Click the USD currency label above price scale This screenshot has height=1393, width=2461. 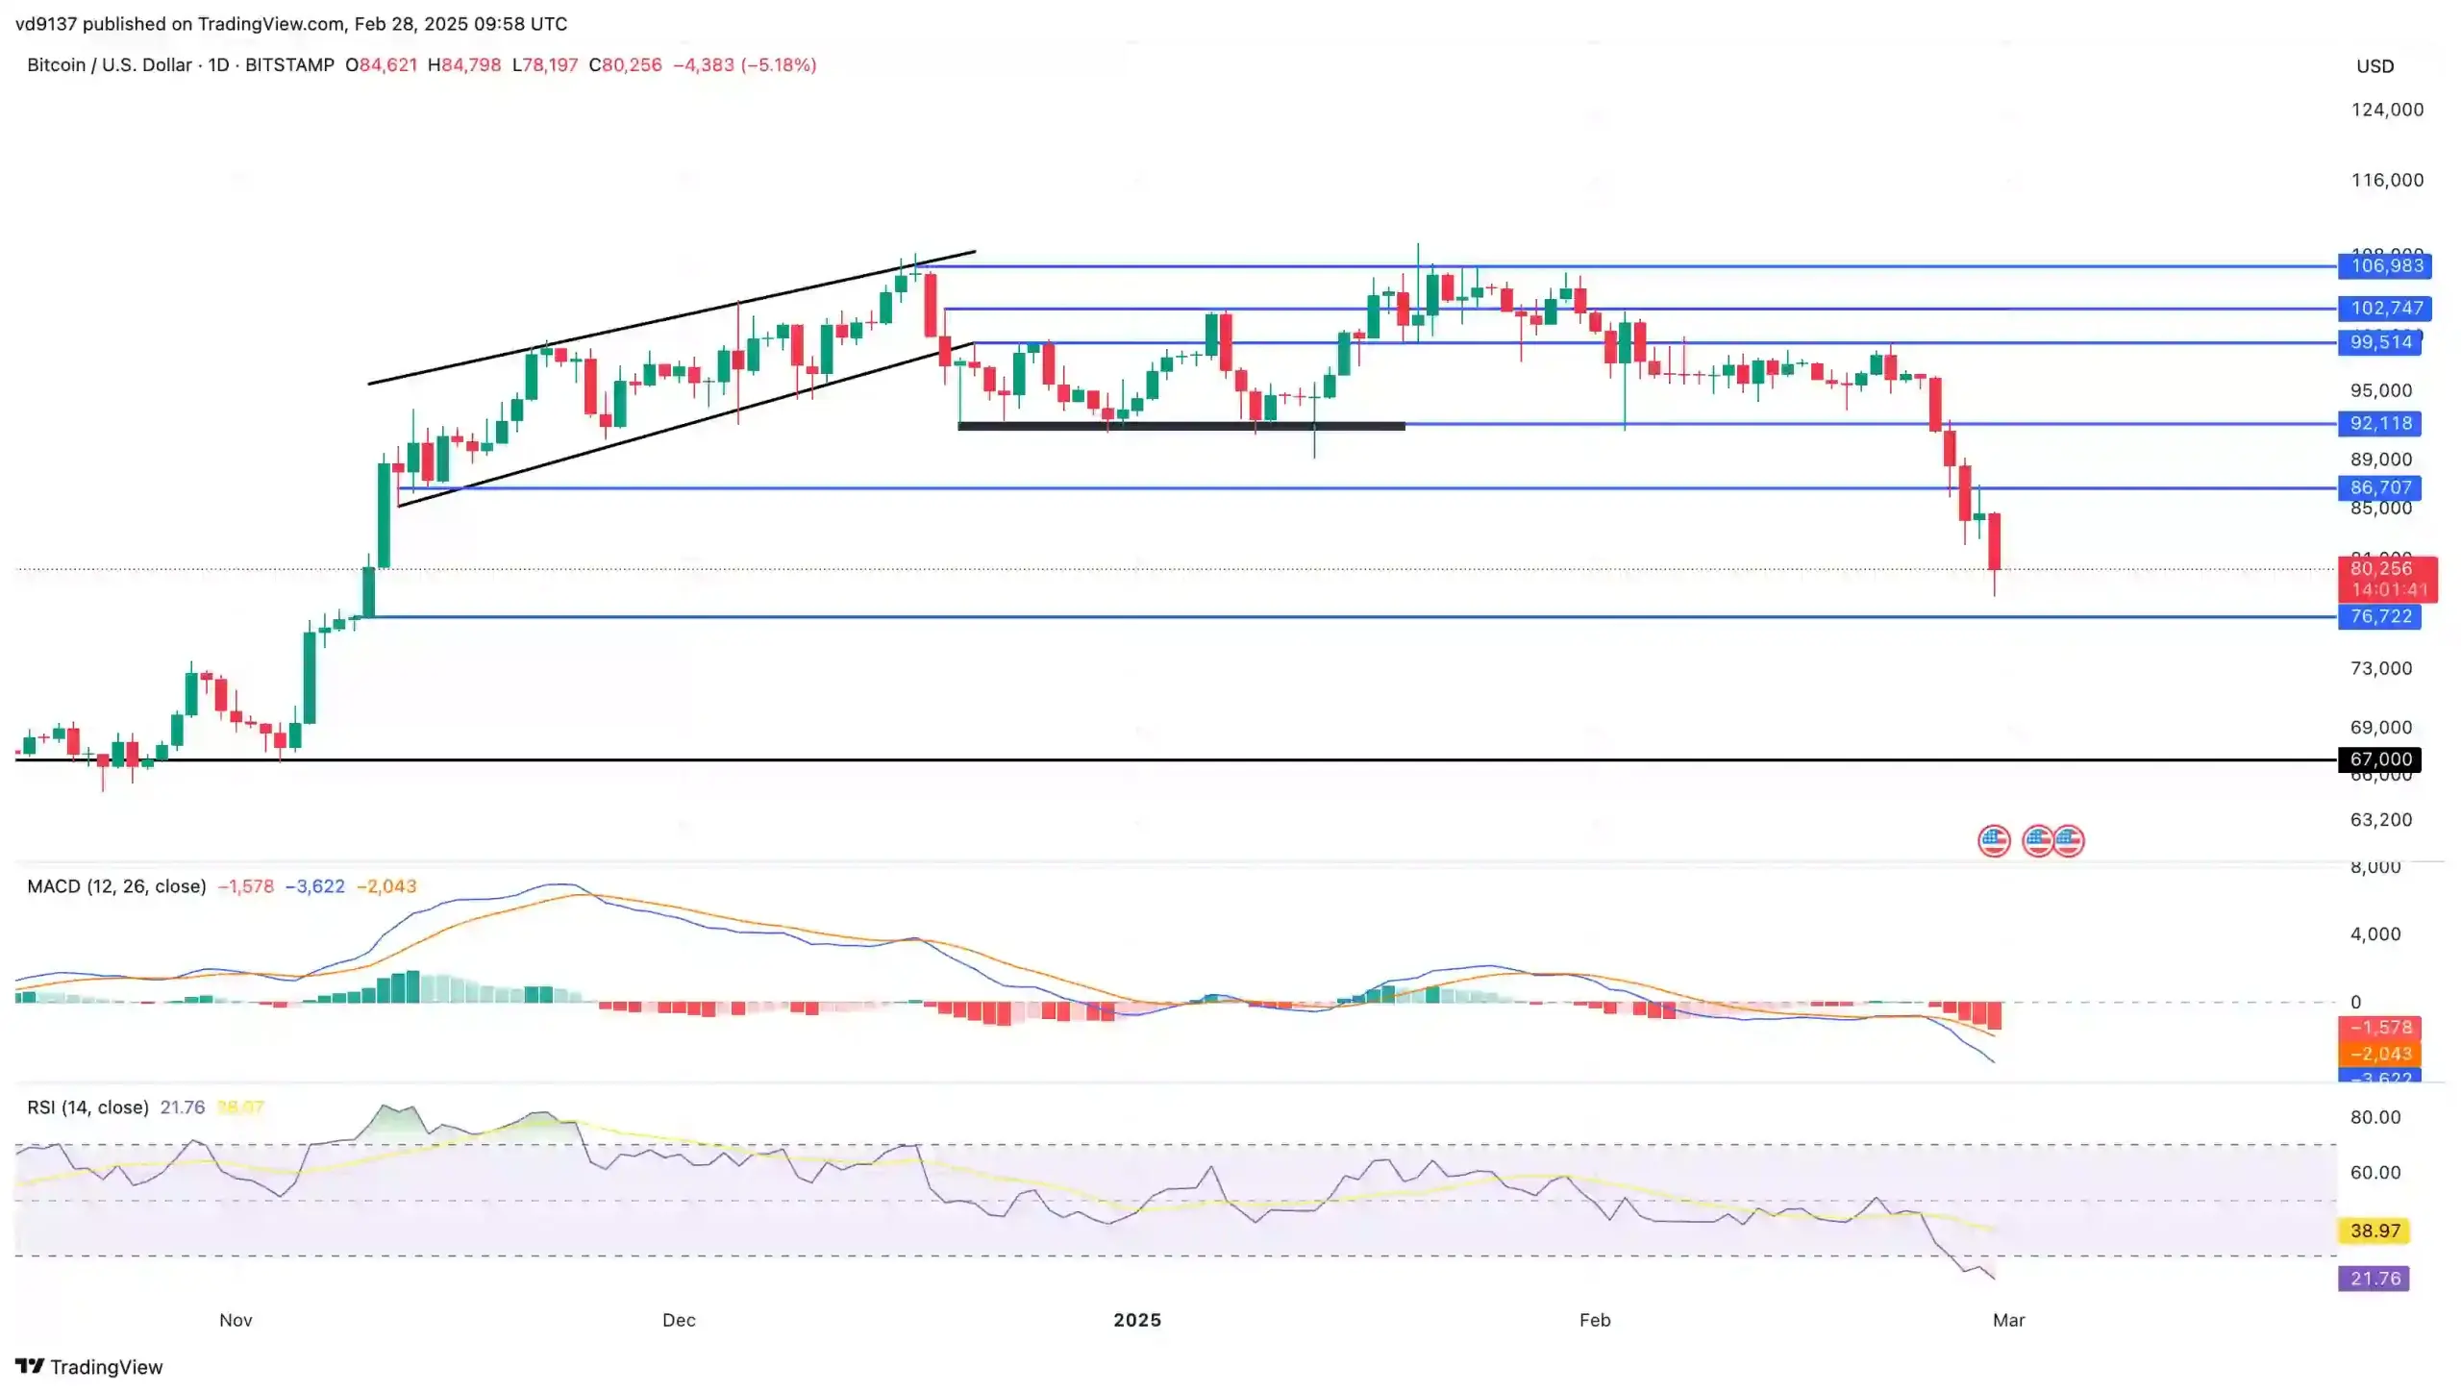coord(2374,66)
